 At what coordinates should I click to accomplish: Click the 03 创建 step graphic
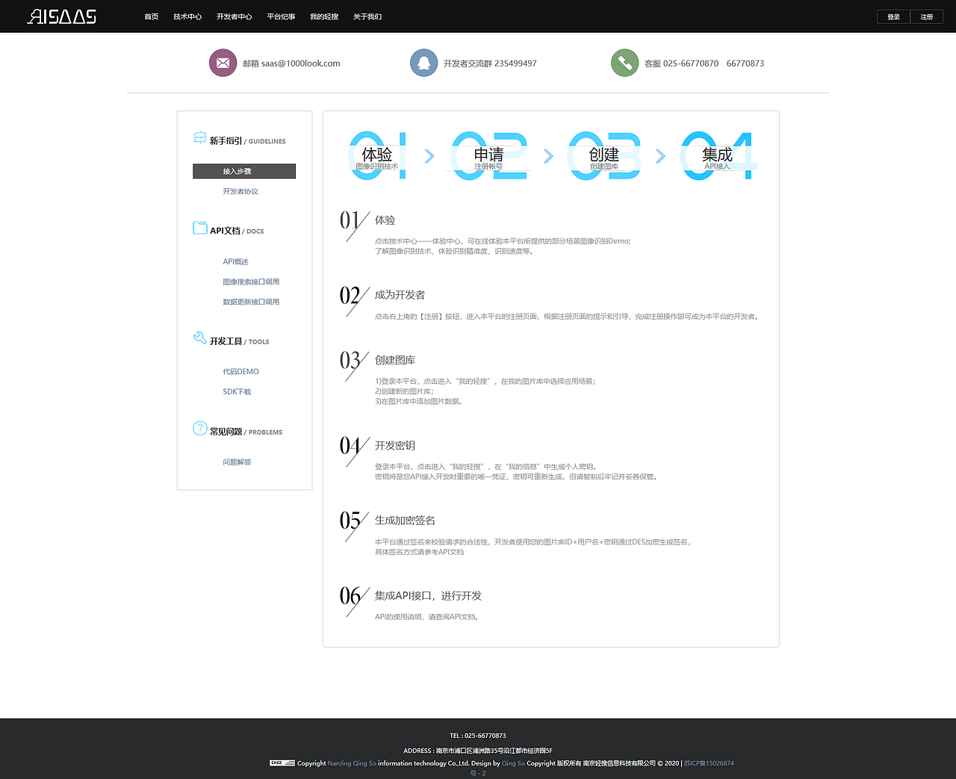(604, 155)
